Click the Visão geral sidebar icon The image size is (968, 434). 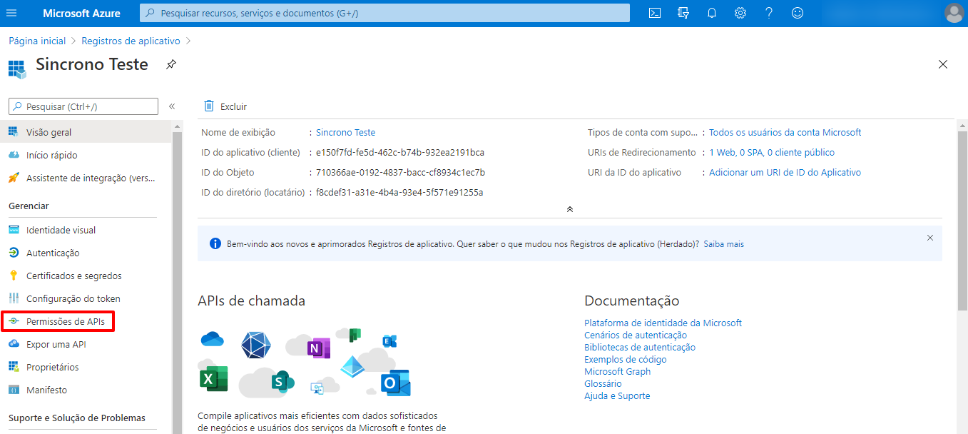tap(14, 132)
